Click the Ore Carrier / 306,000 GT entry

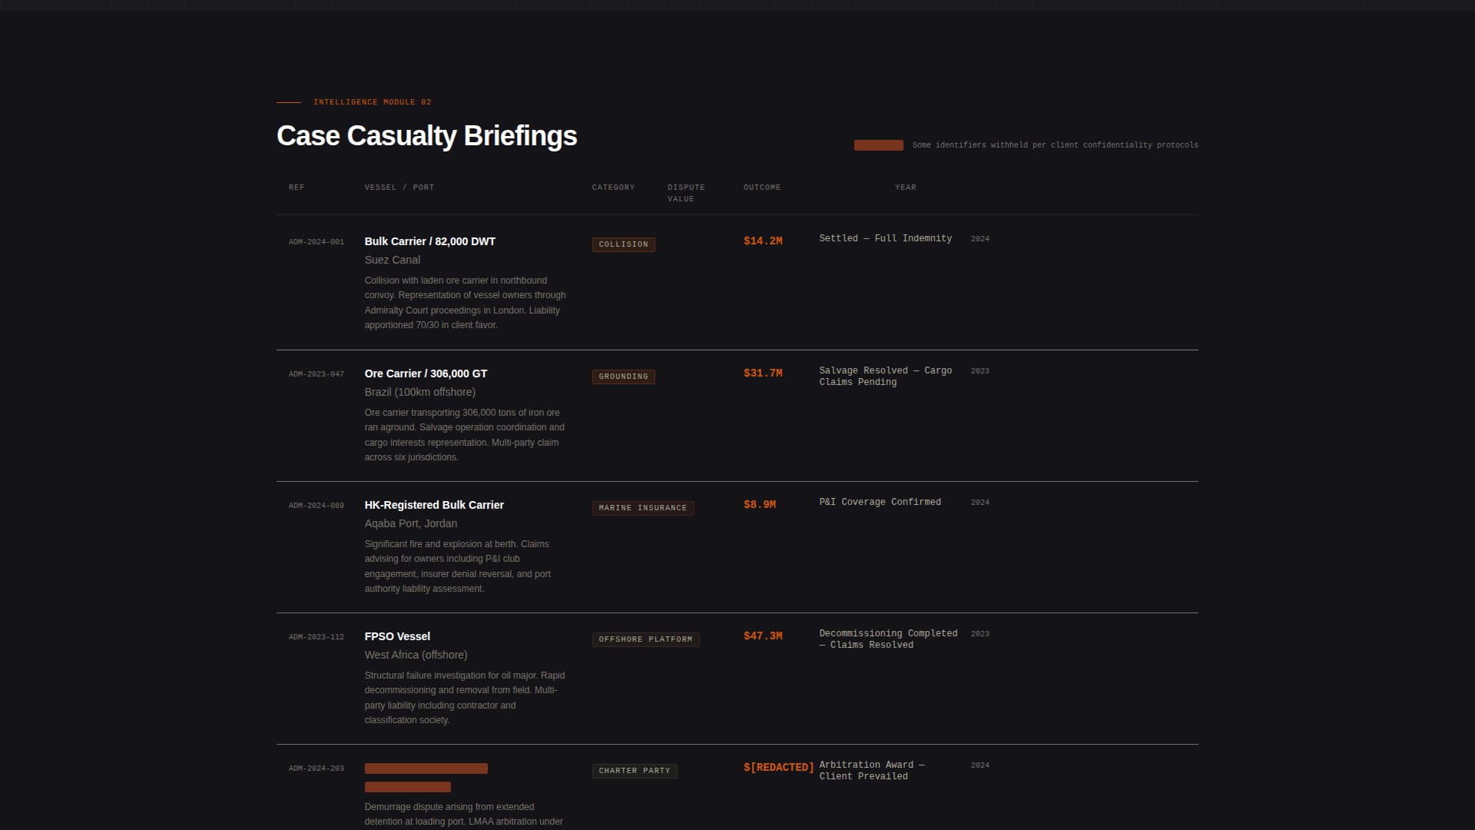425,373
